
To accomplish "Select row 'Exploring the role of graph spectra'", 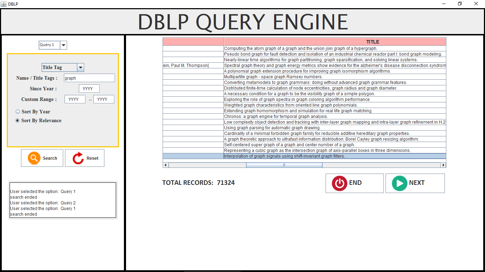I will pyautogui.click(x=304, y=100).
